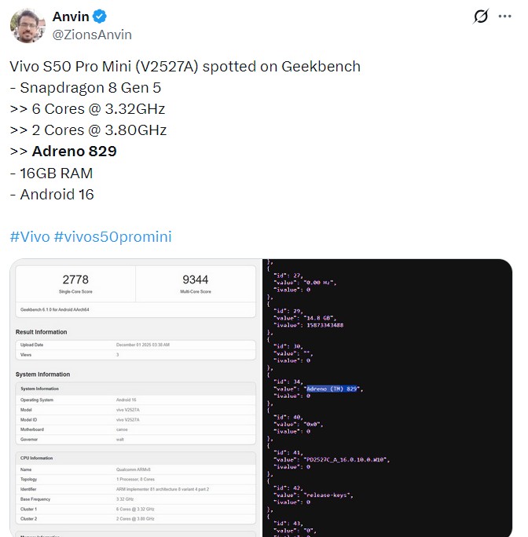Click the System Information heading
This screenshot has width=528, height=537.
pyautogui.click(x=44, y=374)
